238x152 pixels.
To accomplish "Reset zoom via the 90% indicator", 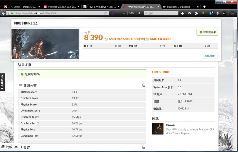I will coord(131,13).
